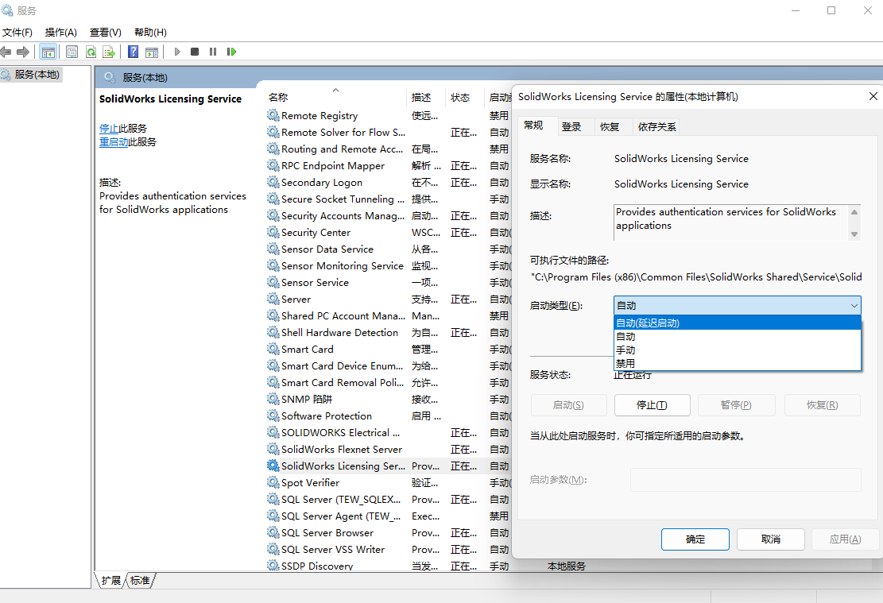Click gear icon of Spot Verifier
The width and height of the screenshot is (883, 603).
273,482
